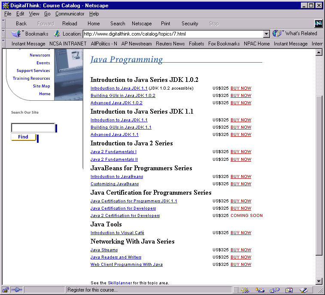This screenshot has height=295, width=325.
Task: Click the page location proxy icon
Action: (x=57, y=34)
